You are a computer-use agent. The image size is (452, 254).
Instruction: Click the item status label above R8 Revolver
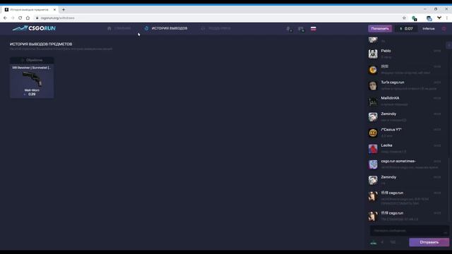(x=32, y=60)
